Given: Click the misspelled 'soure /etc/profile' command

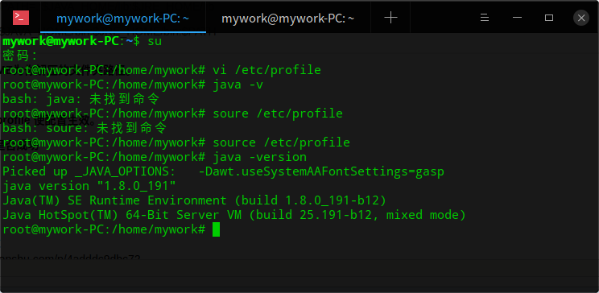Looking at the screenshot, I should click(x=277, y=113).
